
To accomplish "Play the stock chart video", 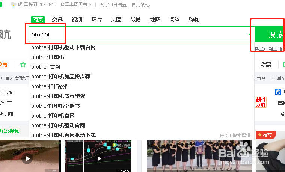I will [x=99, y=159].
